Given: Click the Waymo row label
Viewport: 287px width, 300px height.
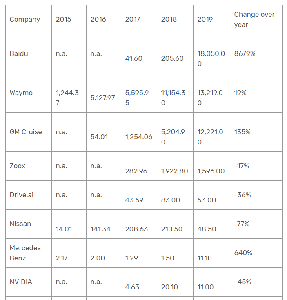Looking at the screenshot, I should [21, 93].
